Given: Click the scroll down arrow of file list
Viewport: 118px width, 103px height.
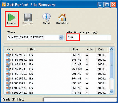Looking at the screenshot, I should 111,92.
